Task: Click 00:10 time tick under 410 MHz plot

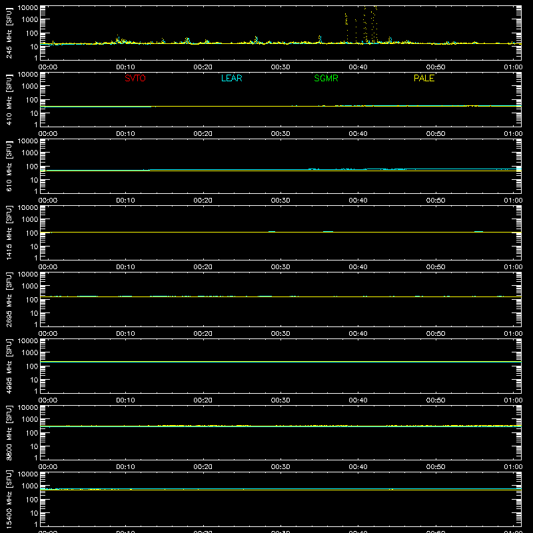Action: pos(125,134)
